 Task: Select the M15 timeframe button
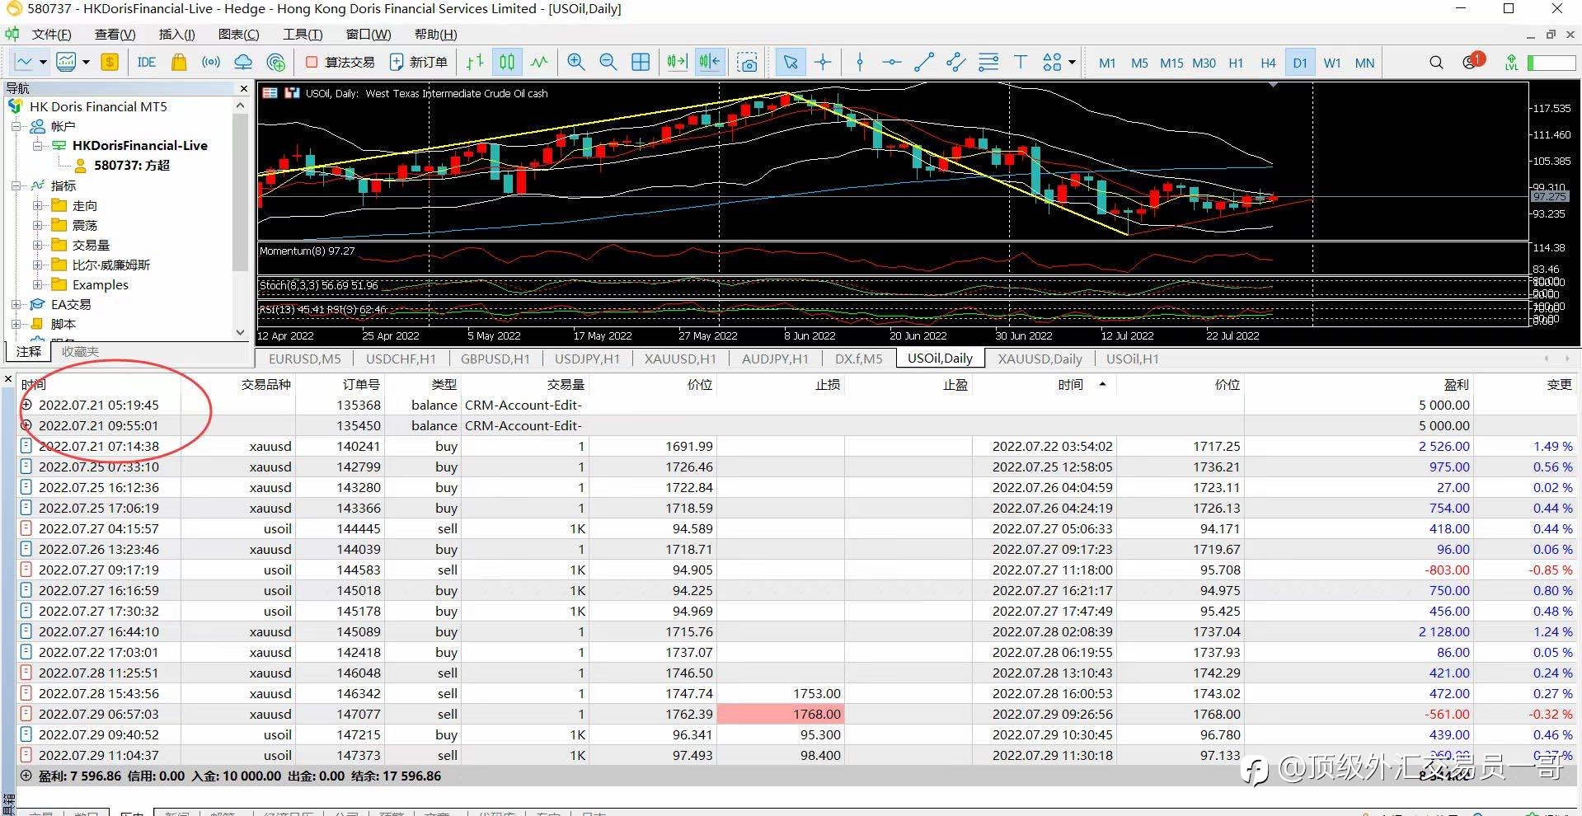coord(1171,63)
